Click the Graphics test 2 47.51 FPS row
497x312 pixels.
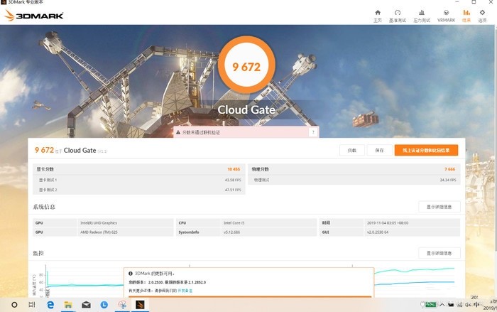(139, 190)
